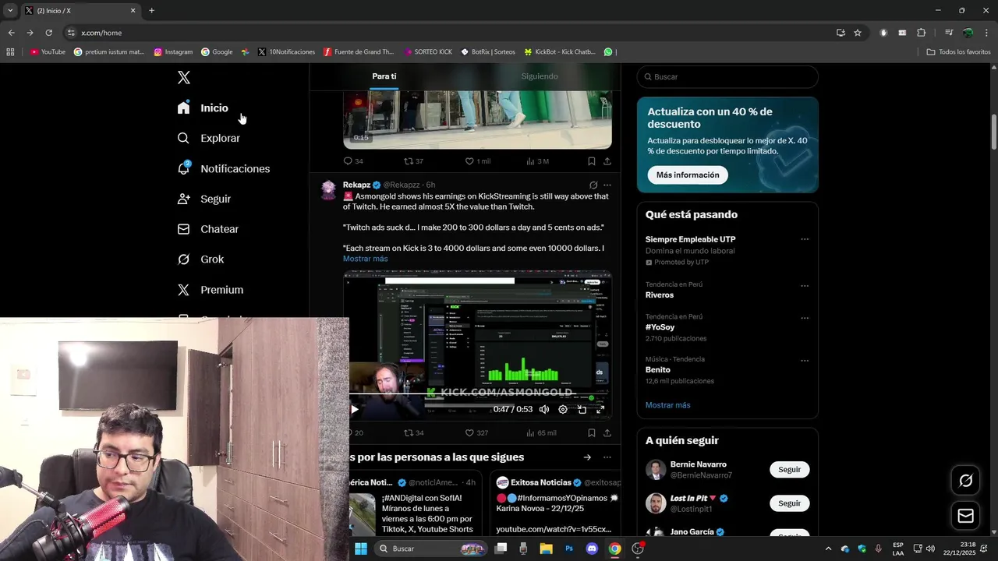The image size is (998, 561).
Task: Open the video settings gear
Action: 563,409
